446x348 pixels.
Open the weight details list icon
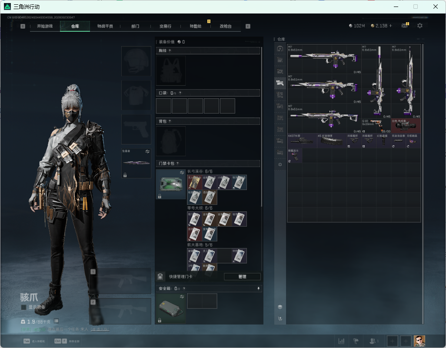(x=57, y=321)
